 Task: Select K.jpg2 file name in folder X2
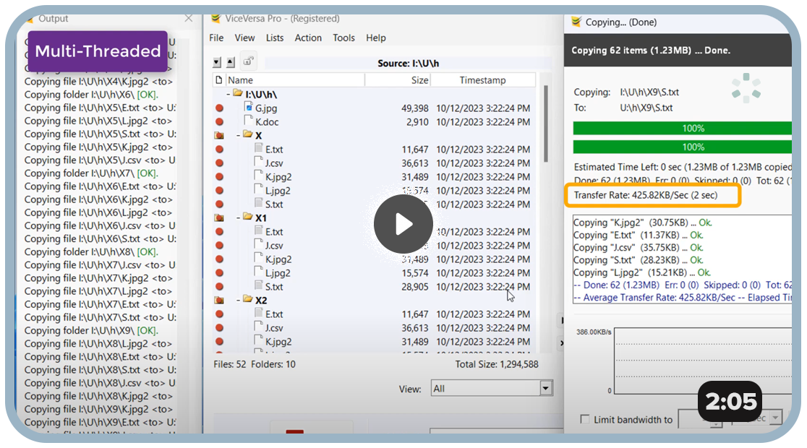[x=278, y=342]
